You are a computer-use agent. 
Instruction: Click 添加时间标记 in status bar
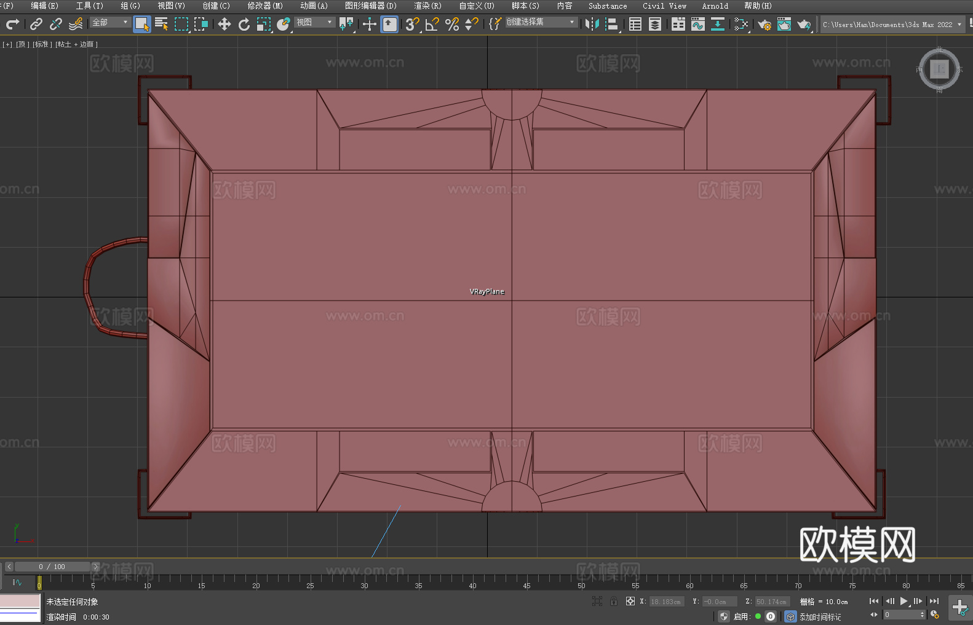click(x=820, y=616)
